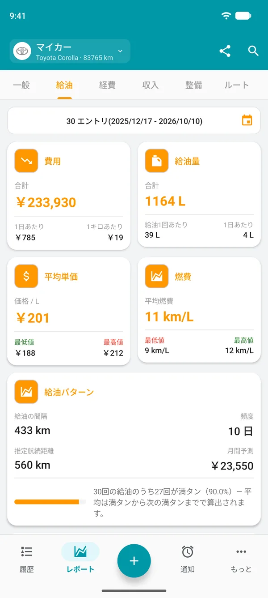Tap the 30 エントリ date range bar
The image size is (268, 598).
(134, 120)
